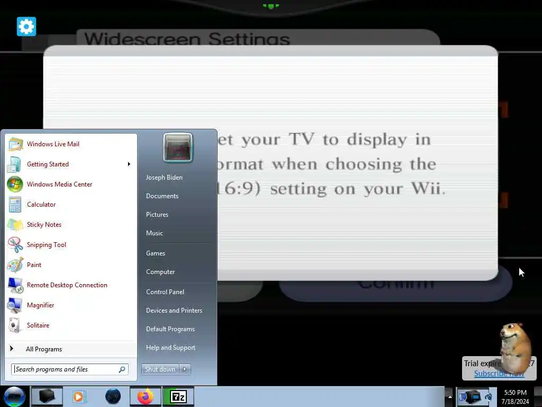Screen dimensions: 542x407
Task: Open Sticky Notes
Action: [x=71, y=224]
